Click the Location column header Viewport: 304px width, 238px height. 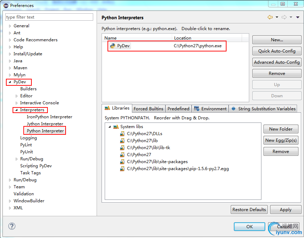[207, 38]
